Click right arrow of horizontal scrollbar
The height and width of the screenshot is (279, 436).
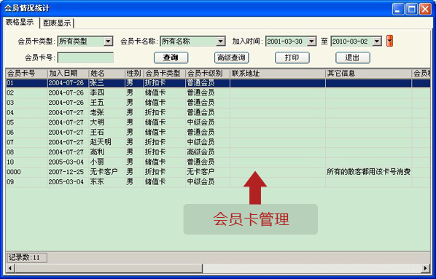pos(426,269)
